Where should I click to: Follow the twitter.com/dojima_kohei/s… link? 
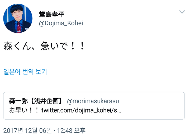81,110
